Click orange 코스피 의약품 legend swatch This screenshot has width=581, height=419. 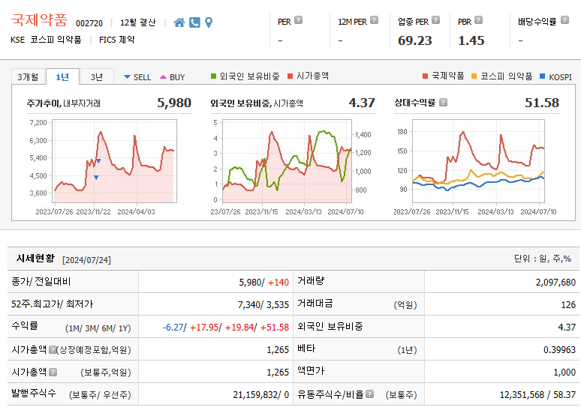(x=474, y=76)
